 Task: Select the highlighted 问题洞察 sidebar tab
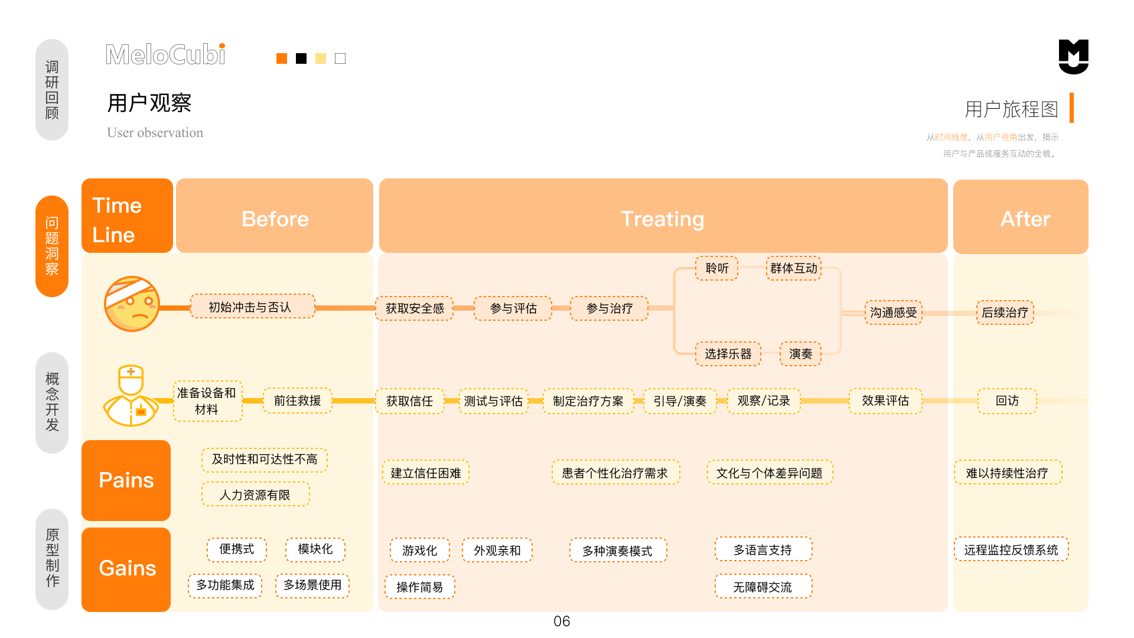point(52,246)
